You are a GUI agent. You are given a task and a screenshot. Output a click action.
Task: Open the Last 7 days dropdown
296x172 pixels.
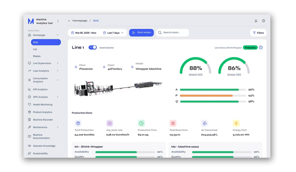pos(113,33)
